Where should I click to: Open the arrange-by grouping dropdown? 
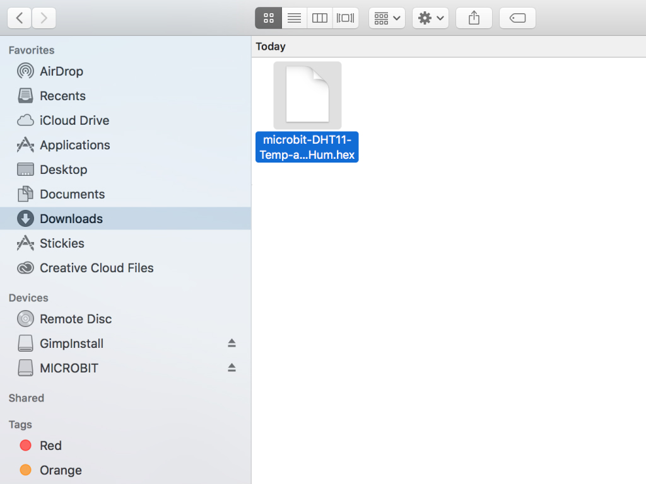point(387,18)
